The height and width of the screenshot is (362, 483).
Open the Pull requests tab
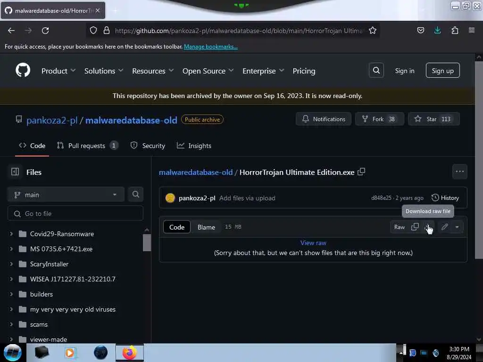tap(87, 146)
